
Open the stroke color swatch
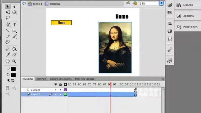tap(13, 69)
